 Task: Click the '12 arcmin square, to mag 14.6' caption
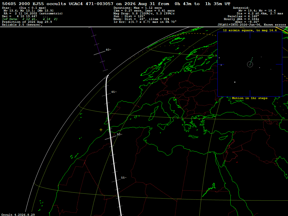click(x=250, y=30)
